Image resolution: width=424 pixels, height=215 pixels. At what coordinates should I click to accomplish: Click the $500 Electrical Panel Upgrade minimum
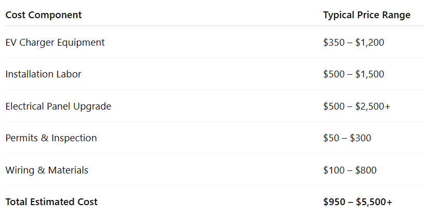click(333, 106)
